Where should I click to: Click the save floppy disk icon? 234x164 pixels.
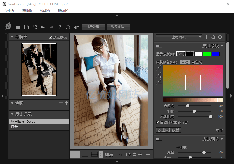click(26, 27)
